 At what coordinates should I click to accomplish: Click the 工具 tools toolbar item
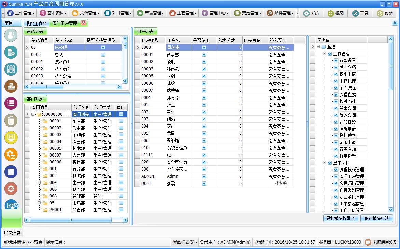[360, 13]
